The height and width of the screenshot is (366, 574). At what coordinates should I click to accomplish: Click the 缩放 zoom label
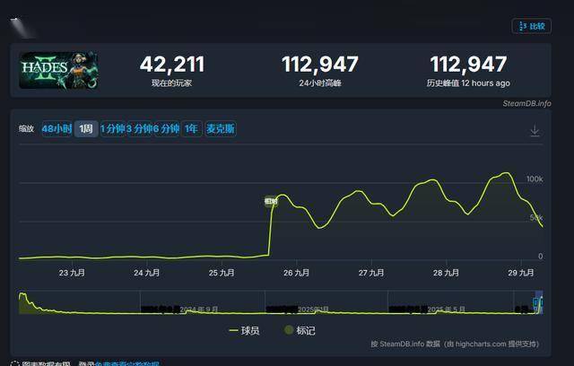point(26,128)
